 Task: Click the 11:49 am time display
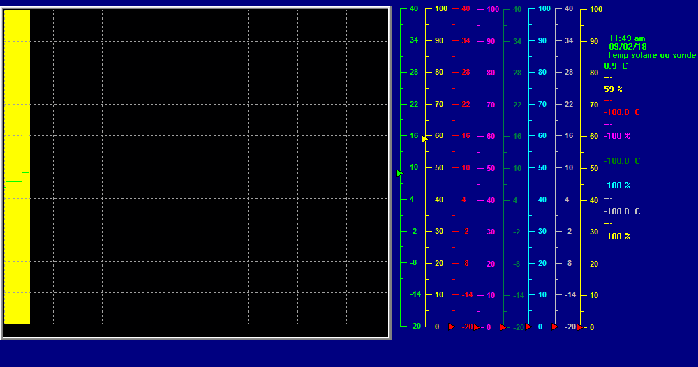[x=627, y=38]
